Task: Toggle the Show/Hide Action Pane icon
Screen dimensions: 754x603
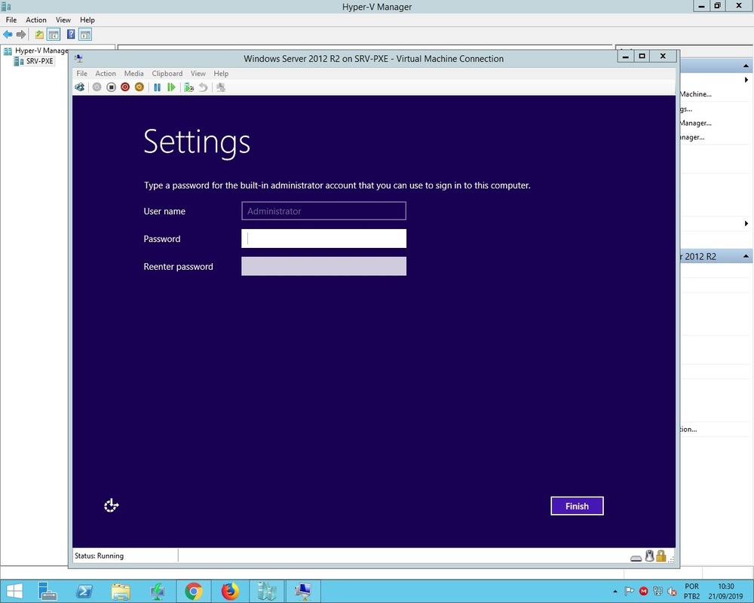Action: pyautogui.click(x=85, y=34)
